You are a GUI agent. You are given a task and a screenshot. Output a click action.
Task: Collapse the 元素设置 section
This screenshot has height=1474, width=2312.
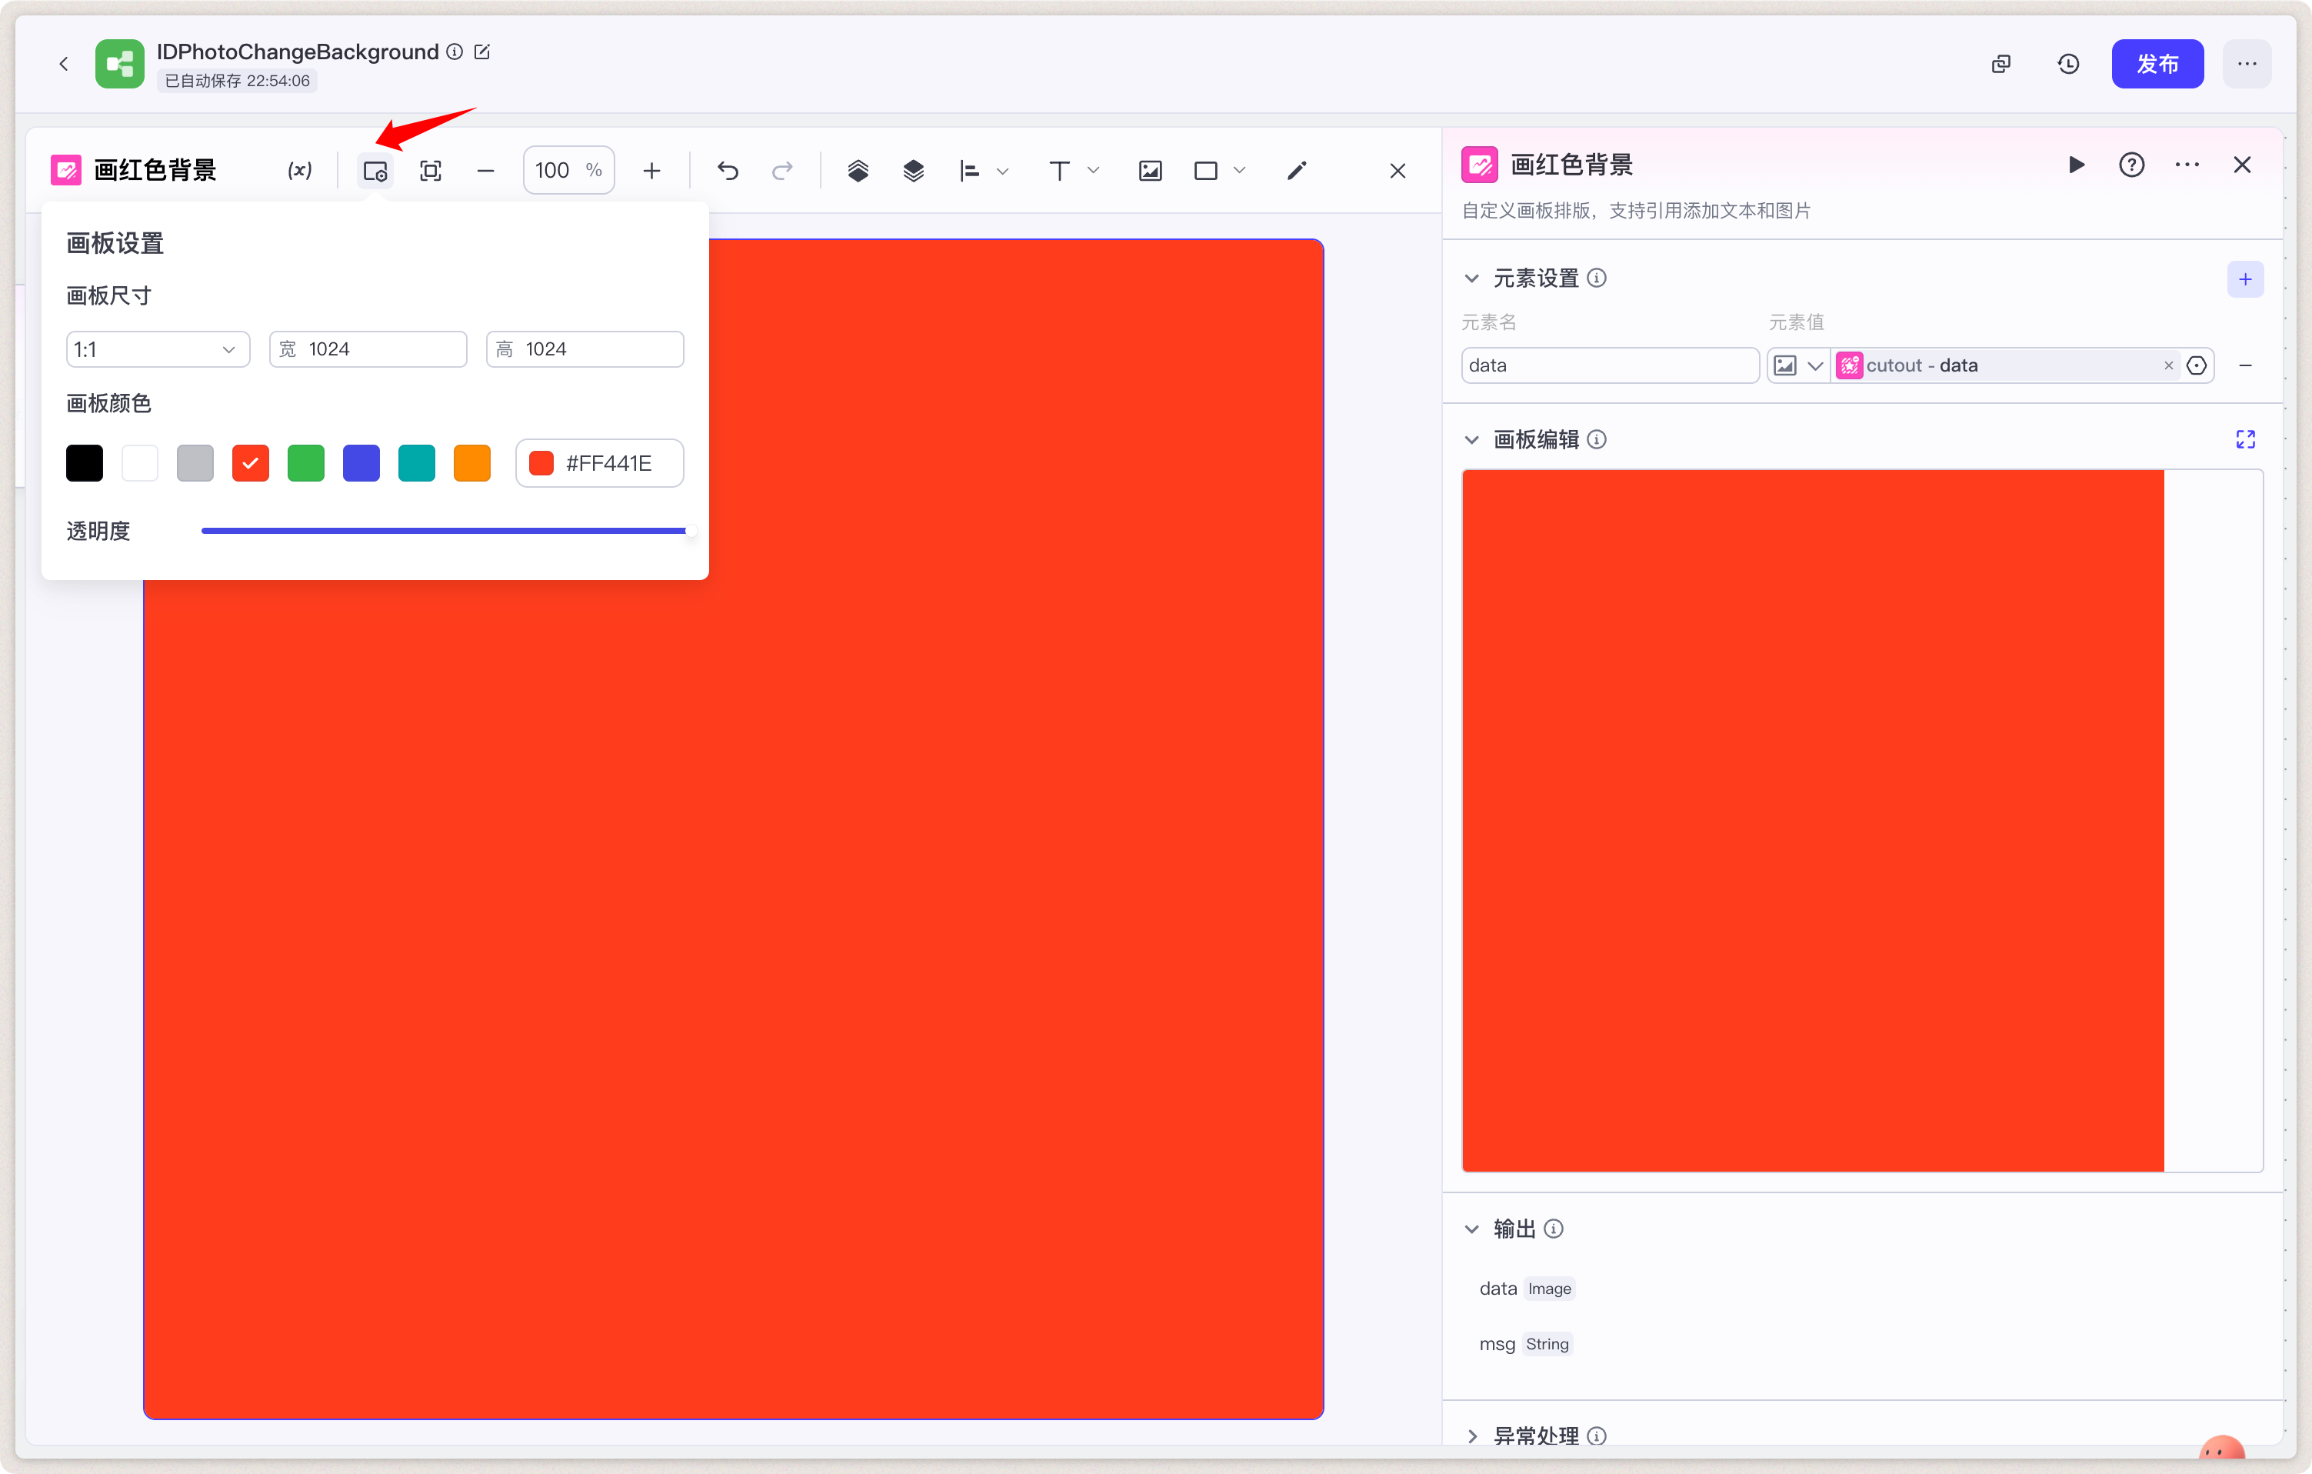(x=1472, y=278)
